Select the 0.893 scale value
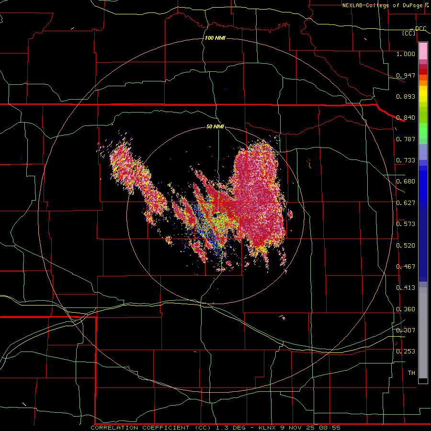This screenshot has height=431, width=431. pos(406,96)
